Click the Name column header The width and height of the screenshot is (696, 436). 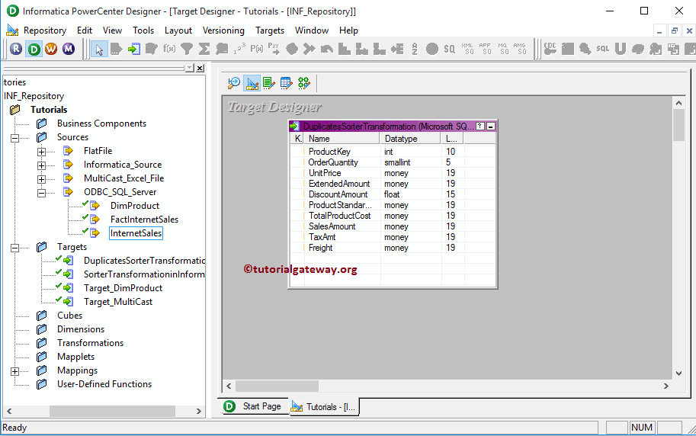coord(342,139)
